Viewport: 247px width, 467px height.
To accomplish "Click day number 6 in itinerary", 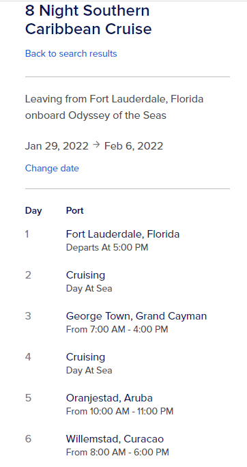I will 28,439.
